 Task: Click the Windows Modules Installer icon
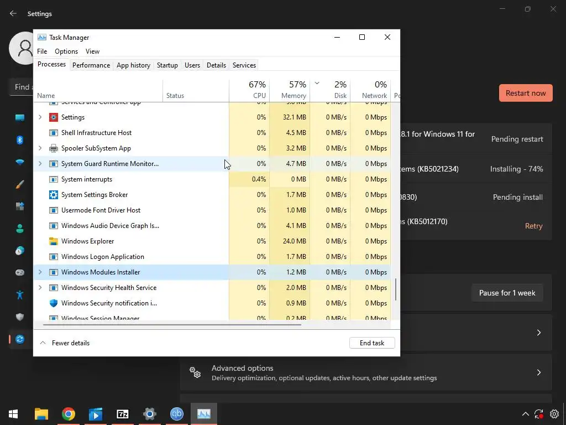tap(54, 272)
